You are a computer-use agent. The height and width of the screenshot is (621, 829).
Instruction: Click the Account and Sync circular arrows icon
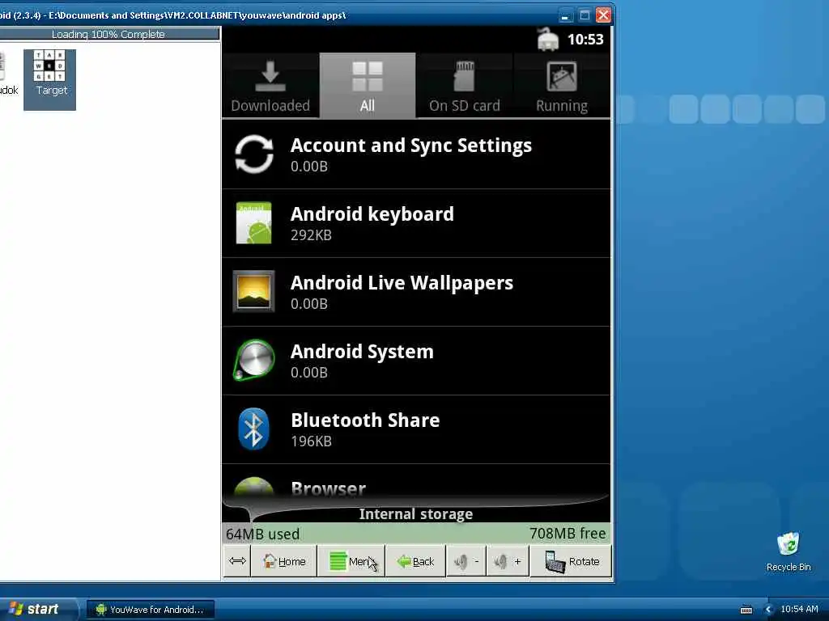[x=253, y=154]
